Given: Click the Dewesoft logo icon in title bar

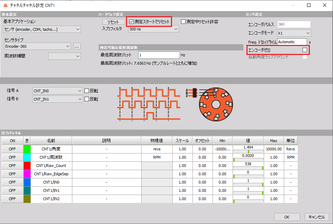Looking at the screenshot, I should click(6, 5).
